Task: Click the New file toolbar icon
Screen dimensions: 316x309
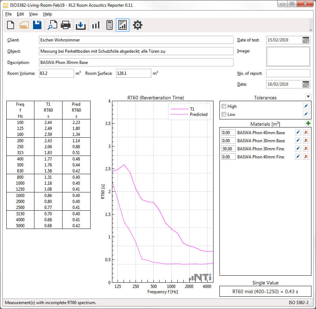Action: (11, 25)
